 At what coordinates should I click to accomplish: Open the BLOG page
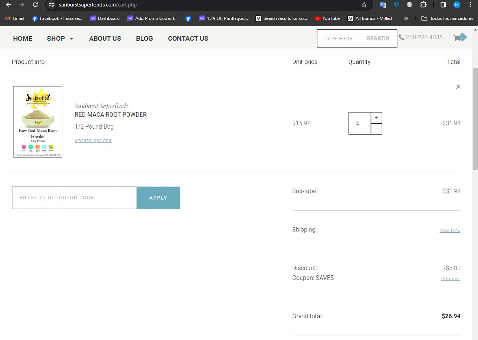click(x=144, y=39)
